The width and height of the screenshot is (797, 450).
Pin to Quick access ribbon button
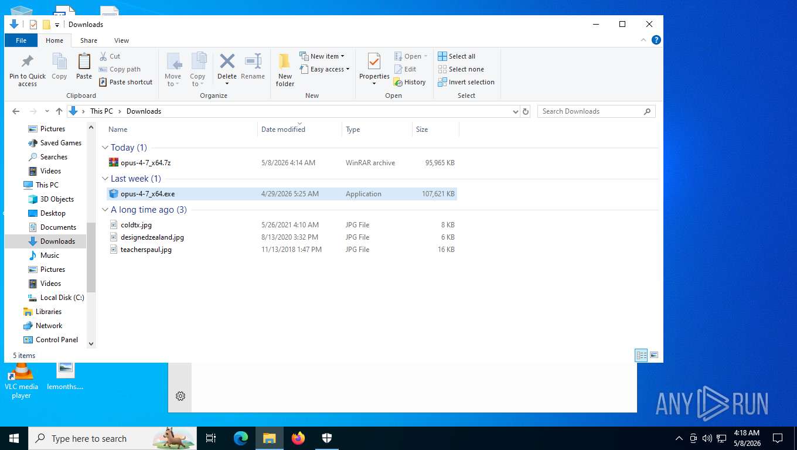tap(28, 70)
